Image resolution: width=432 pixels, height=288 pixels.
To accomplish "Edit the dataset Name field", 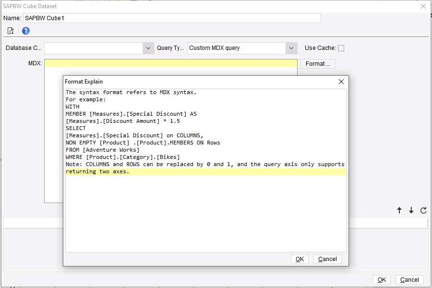I will point(173,18).
